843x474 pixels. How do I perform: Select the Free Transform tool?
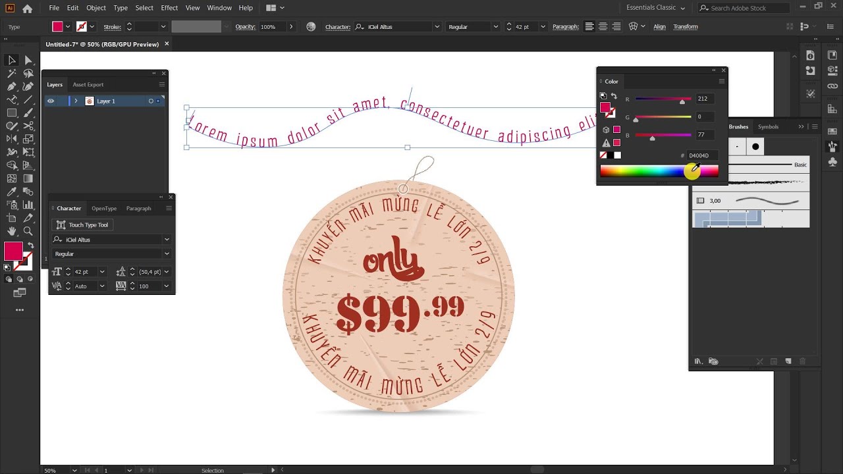(28, 152)
